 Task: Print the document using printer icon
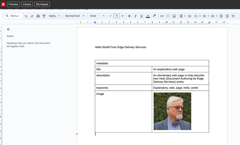tap(38, 16)
